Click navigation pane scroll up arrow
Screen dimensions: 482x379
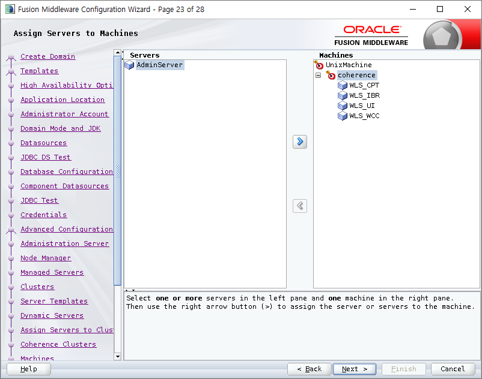click(x=117, y=53)
